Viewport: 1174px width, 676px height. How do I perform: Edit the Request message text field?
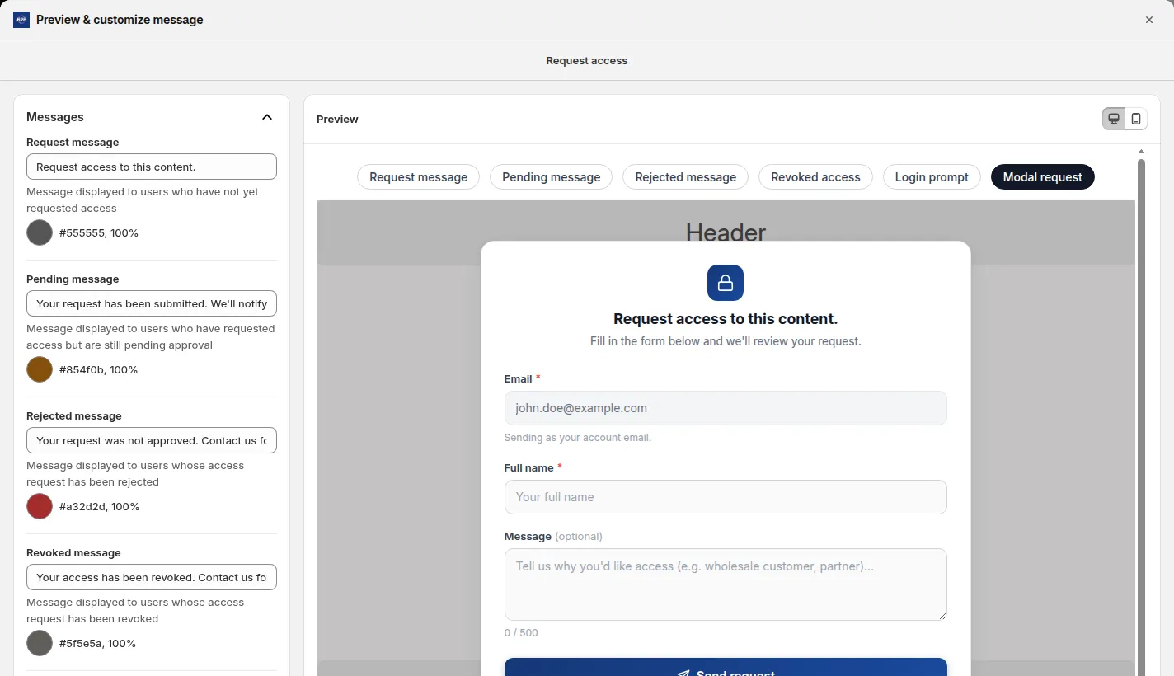pyautogui.click(x=152, y=167)
